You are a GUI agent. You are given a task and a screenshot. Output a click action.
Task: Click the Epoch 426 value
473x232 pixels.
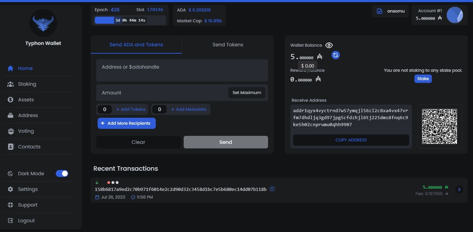[115, 10]
